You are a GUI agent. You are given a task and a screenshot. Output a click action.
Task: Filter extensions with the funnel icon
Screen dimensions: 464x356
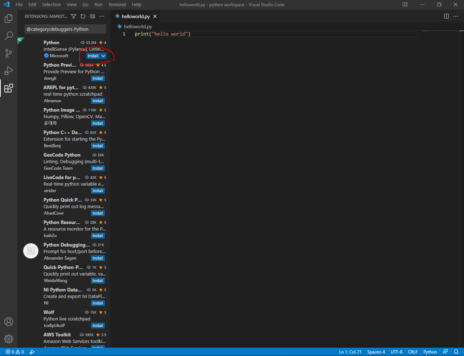74,16
